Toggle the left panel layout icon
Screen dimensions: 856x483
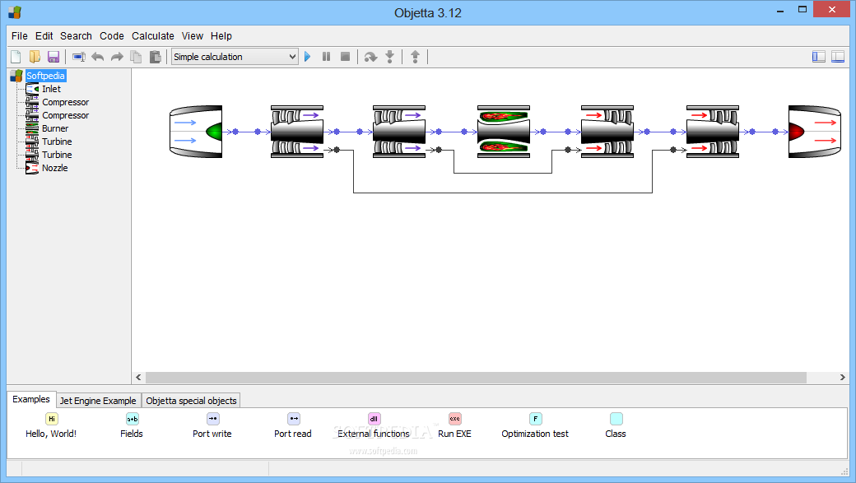click(819, 57)
